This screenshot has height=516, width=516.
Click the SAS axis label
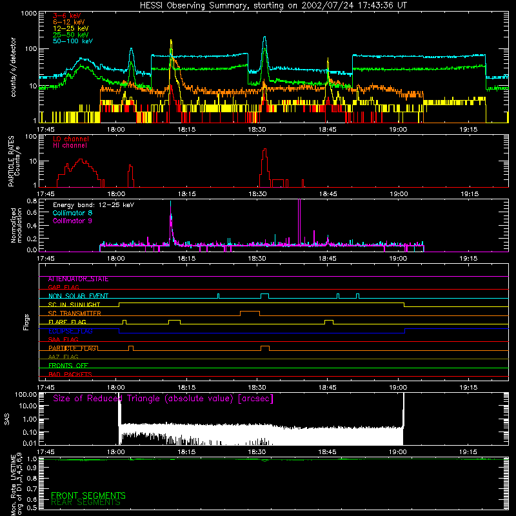[x=6, y=419]
